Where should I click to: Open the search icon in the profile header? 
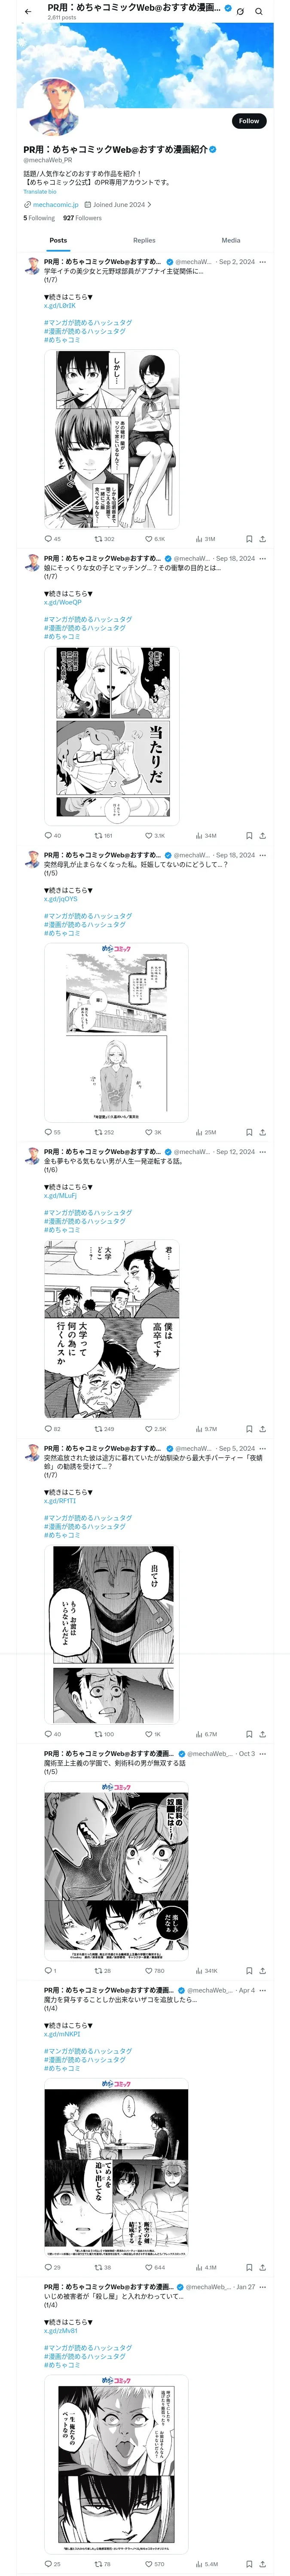coord(259,11)
